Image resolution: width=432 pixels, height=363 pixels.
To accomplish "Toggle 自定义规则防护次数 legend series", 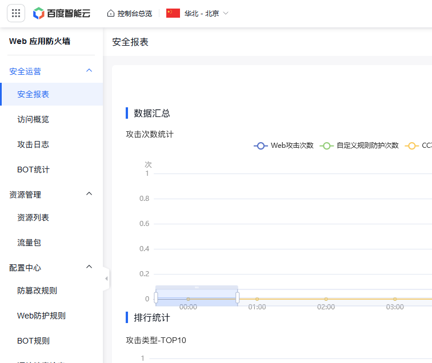I will pos(359,146).
